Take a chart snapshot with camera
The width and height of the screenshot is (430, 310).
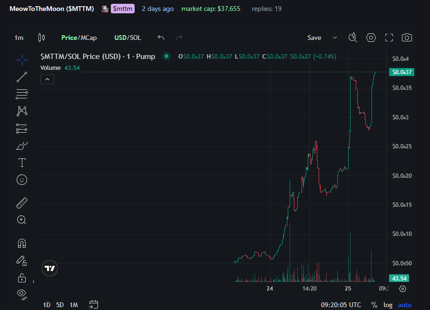pos(407,38)
